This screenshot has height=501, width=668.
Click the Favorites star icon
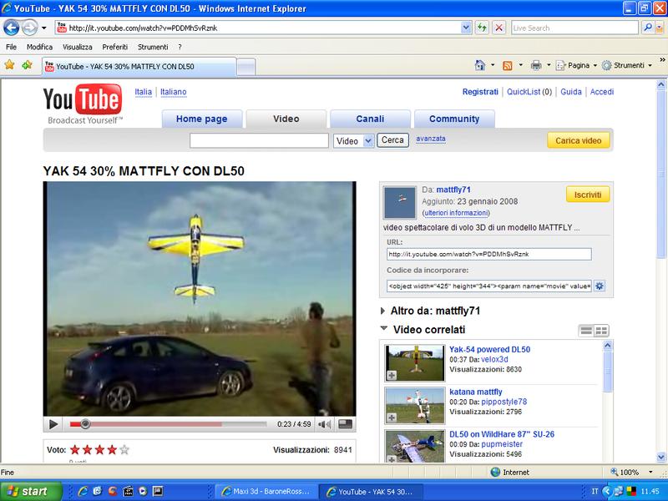pyautogui.click(x=10, y=65)
